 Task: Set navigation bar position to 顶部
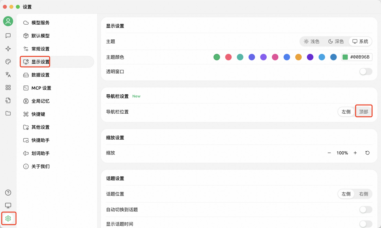click(363, 112)
